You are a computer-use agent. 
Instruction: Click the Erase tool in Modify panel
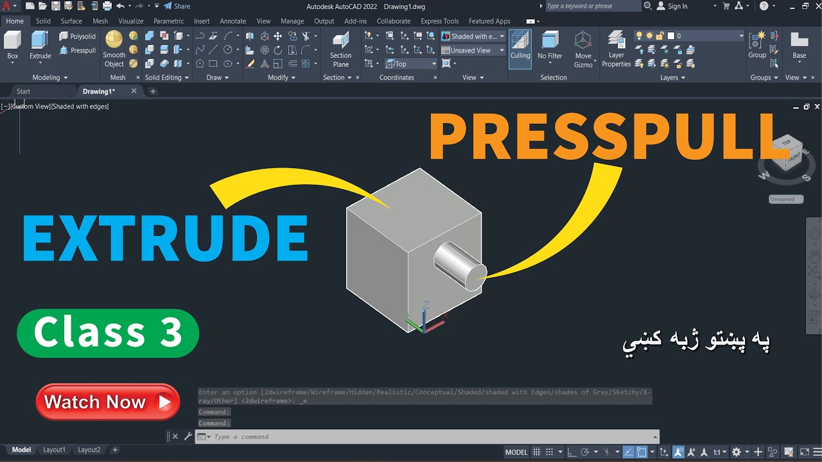(250, 64)
